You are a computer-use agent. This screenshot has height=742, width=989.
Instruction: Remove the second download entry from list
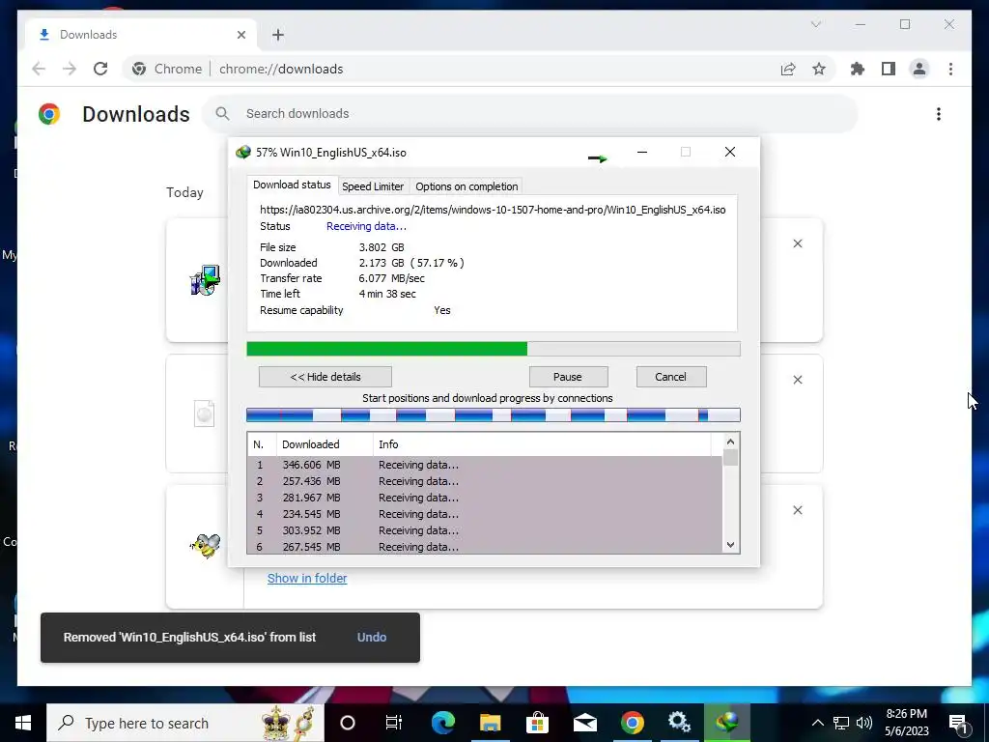pyautogui.click(x=797, y=380)
